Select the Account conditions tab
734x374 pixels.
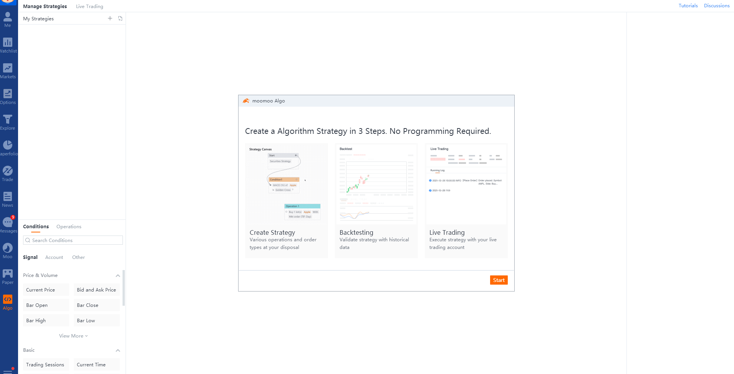tap(54, 257)
